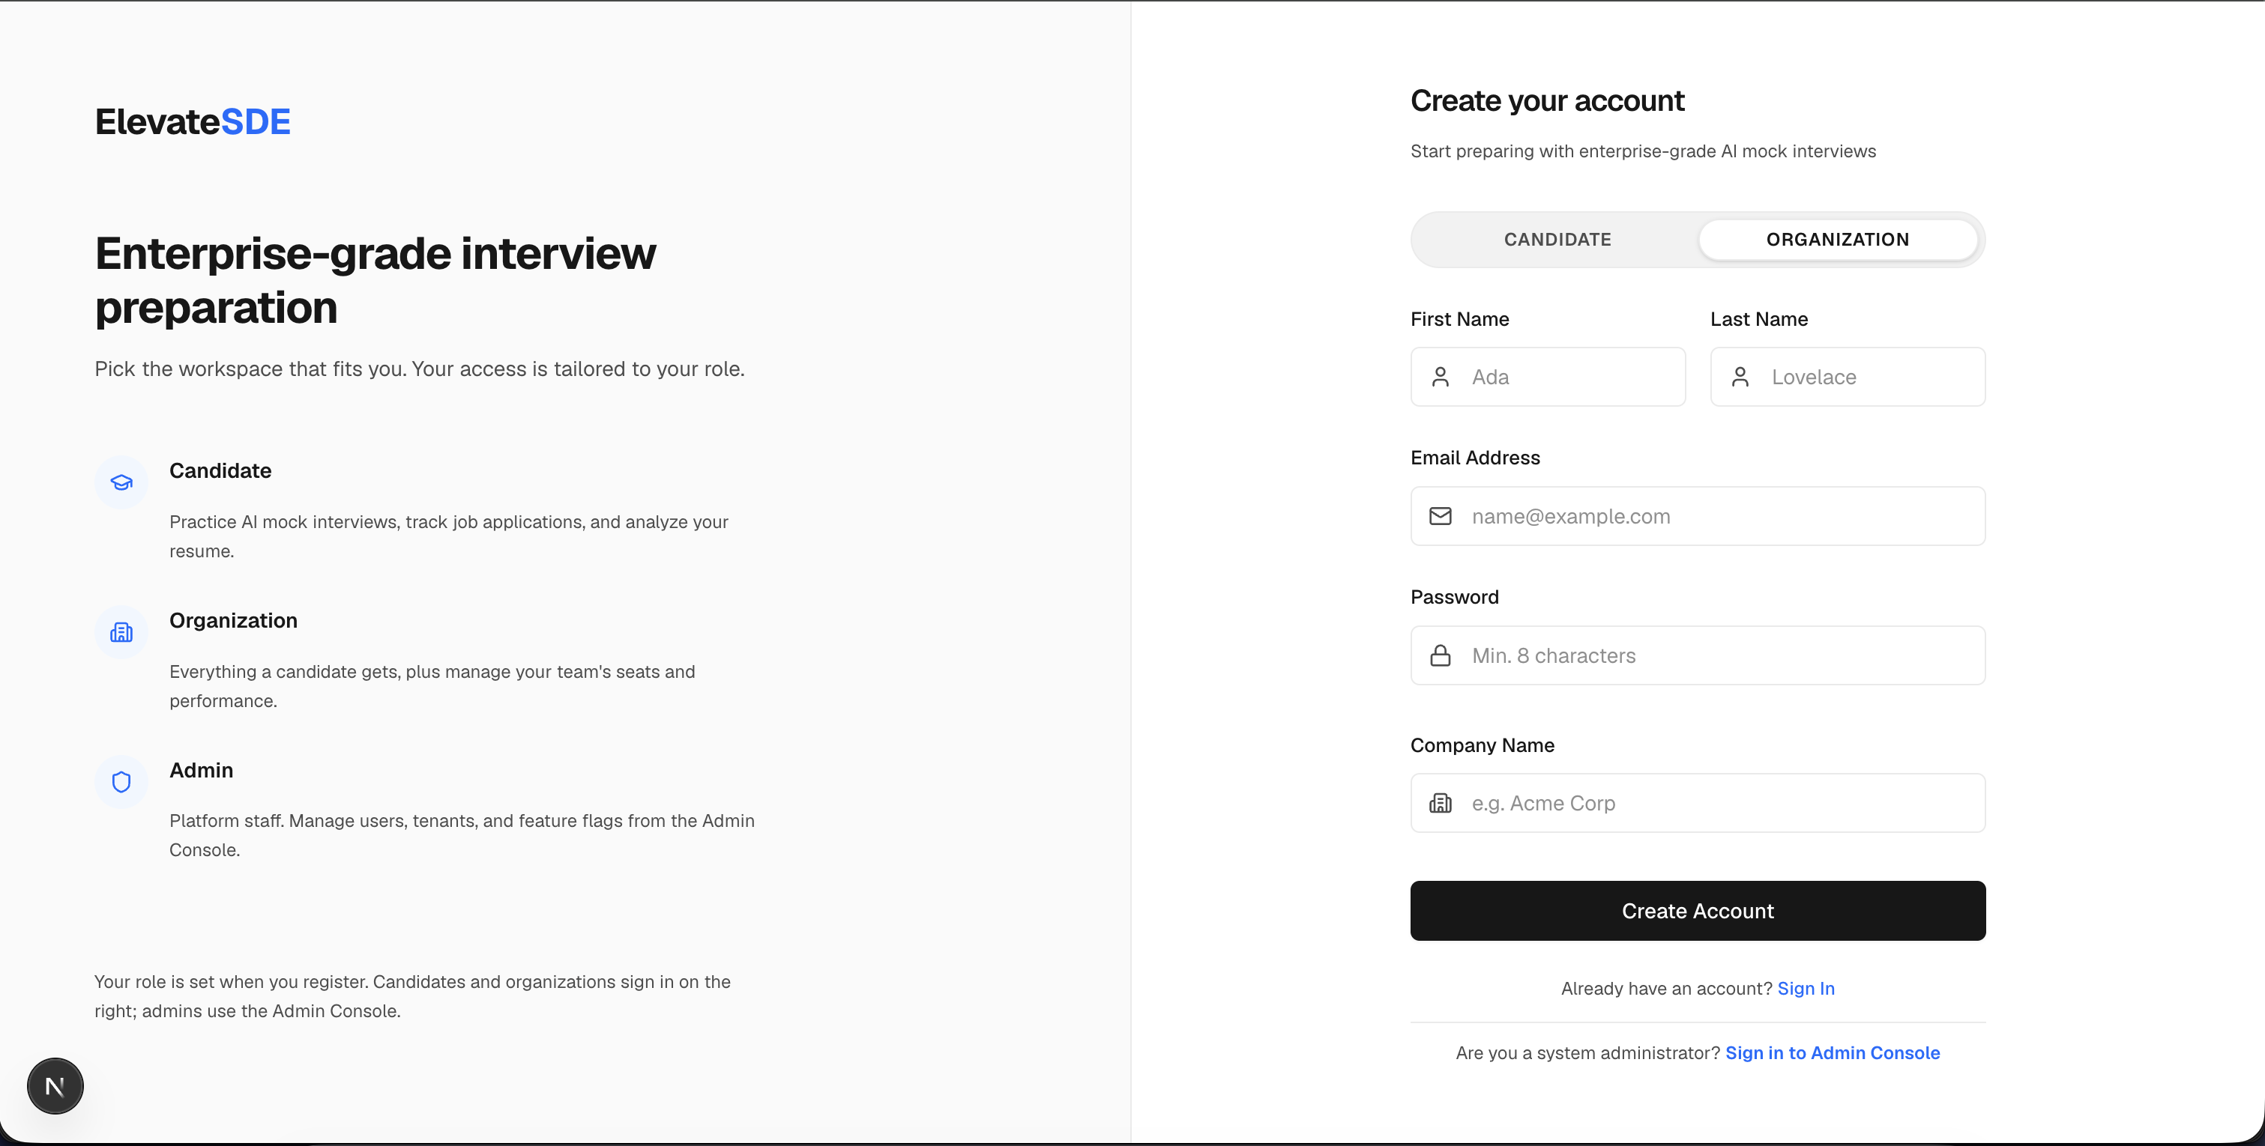This screenshot has width=2265, height=1146.
Task: Click the Company Name input field
Action: (x=1698, y=803)
